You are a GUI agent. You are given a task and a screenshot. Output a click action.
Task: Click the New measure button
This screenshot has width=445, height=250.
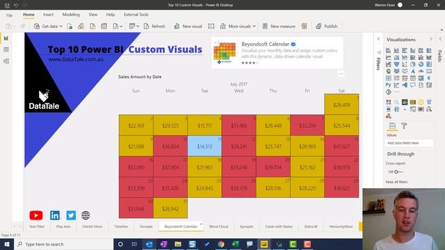point(279,26)
